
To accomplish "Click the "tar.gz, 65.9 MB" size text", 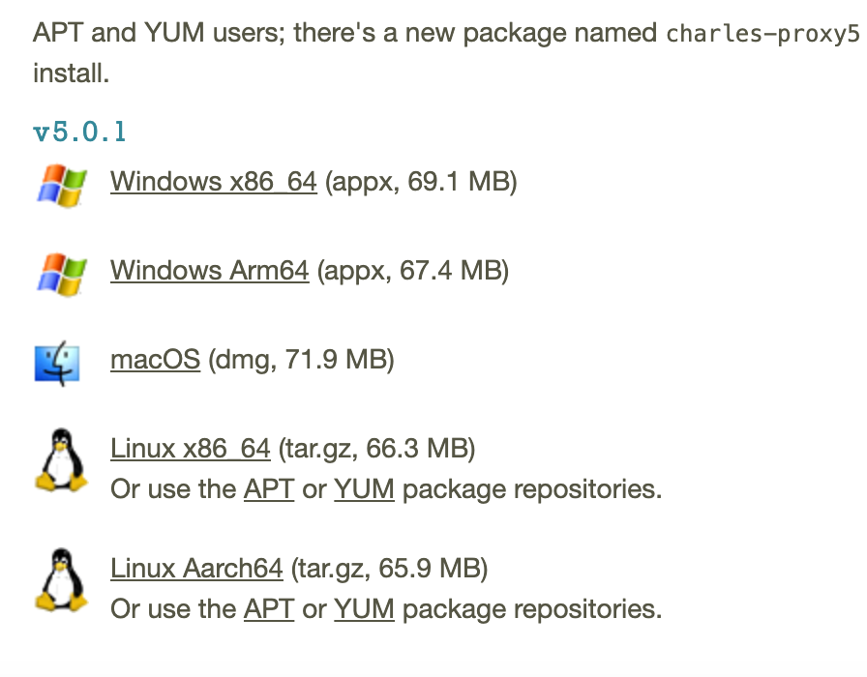I will click(390, 568).
